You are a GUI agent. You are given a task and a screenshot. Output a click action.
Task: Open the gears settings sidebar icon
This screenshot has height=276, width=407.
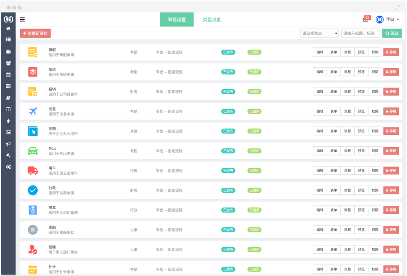(8, 167)
